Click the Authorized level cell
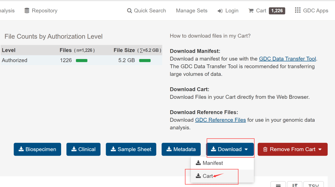This screenshot has width=335, height=187. click(15, 60)
